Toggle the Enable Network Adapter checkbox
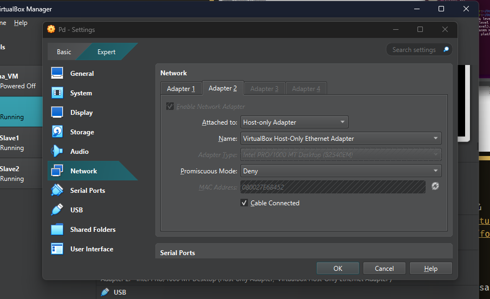This screenshot has height=299, width=490. [171, 107]
